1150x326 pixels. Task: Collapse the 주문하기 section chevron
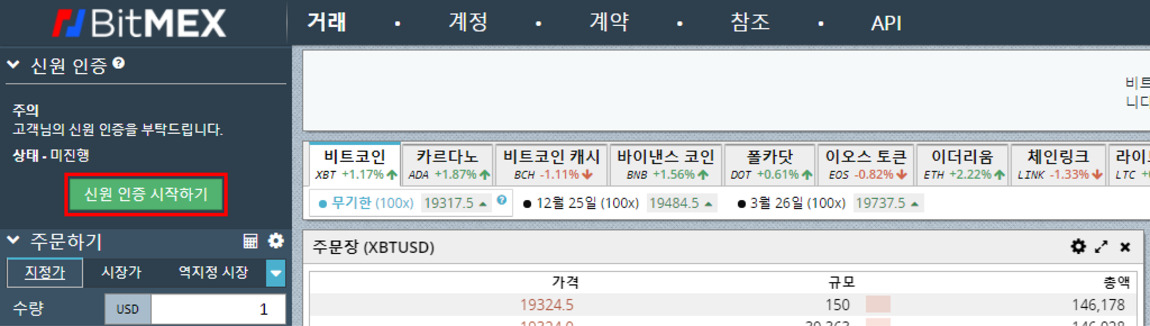14,240
